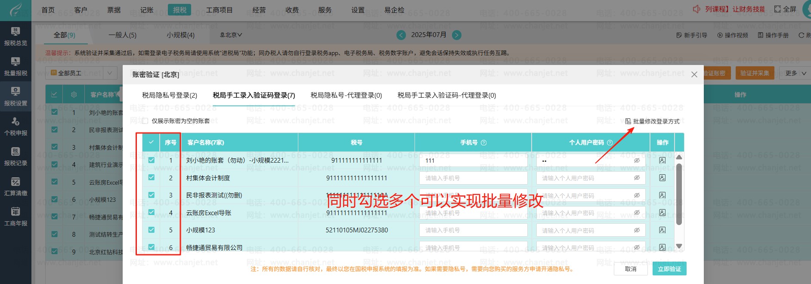The height and width of the screenshot is (284, 811).
Task: Uncheck row 2 村集体会计制度 checkbox
Action: [151, 178]
